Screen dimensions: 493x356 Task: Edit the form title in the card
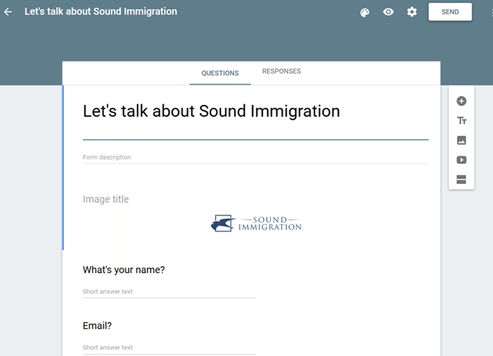211,111
